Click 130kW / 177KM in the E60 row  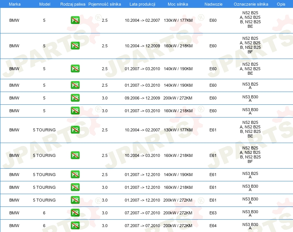[178, 20]
